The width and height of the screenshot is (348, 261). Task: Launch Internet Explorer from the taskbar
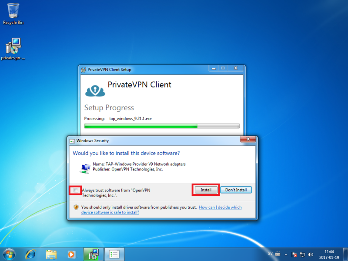click(x=30, y=254)
